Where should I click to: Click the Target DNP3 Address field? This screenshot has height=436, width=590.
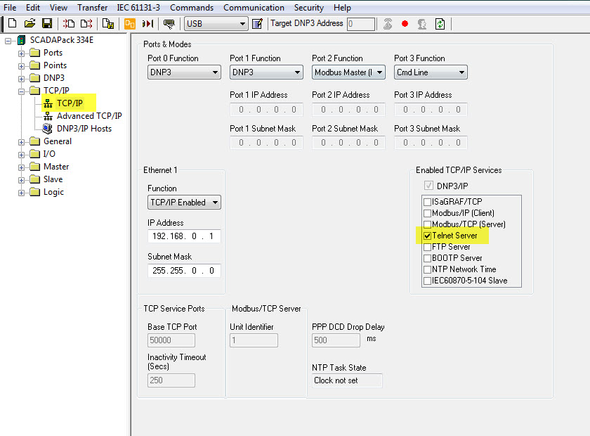tap(361, 24)
